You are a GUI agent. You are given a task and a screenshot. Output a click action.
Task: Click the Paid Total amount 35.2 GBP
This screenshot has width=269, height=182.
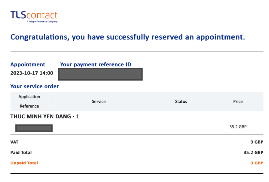tap(253, 153)
